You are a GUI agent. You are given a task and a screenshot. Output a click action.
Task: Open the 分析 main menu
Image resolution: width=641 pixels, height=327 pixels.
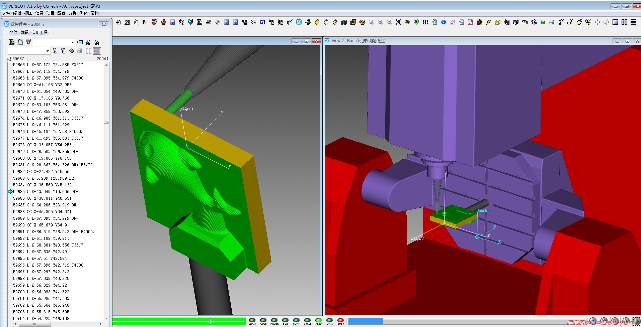tap(73, 13)
